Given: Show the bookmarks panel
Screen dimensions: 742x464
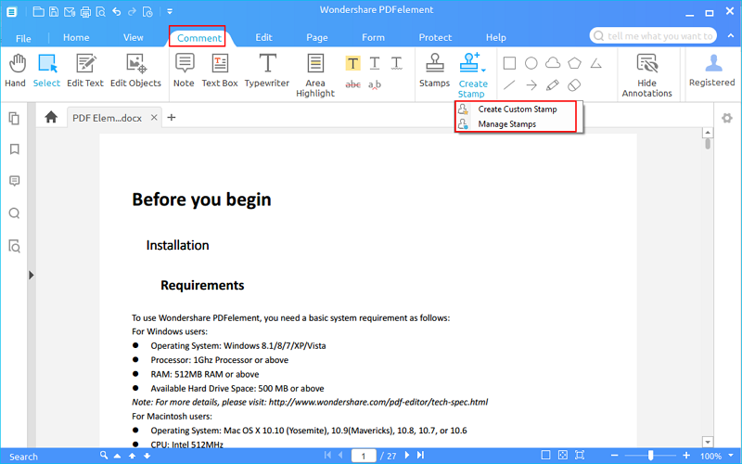Looking at the screenshot, I should click(15, 149).
